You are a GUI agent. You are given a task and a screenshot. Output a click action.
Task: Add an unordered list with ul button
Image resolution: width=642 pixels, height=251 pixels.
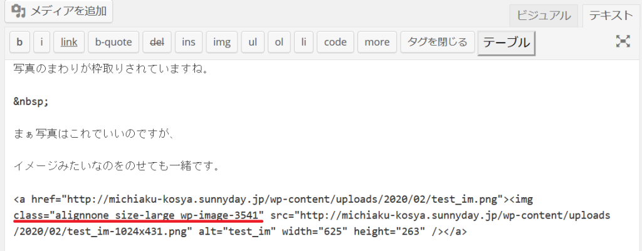click(x=253, y=43)
